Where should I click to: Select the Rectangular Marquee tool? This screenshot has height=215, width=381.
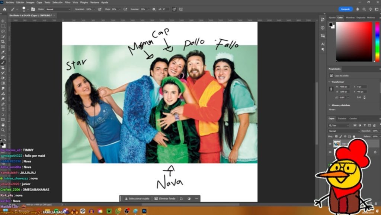3,26
